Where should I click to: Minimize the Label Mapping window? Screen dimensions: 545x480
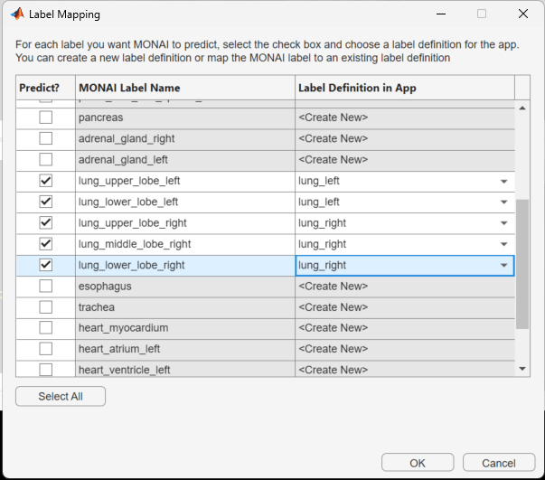pyautogui.click(x=441, y=14)
